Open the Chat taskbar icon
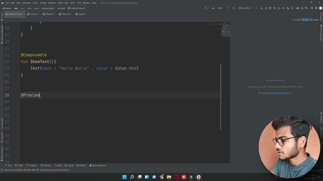Image resolution: width=323 pixels, height=181 pixels. [x=154, y=177]
